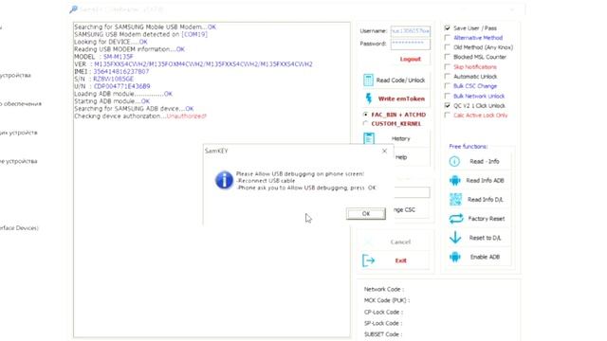This screenshot has width=607, height=341.
Task: Click the Read - Info button label
Action: pos(485,161)
